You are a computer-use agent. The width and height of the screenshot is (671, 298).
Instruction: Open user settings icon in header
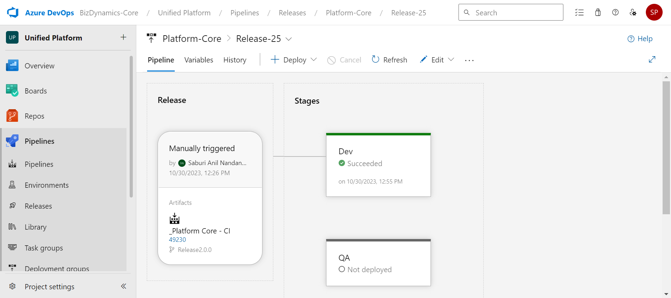coord(633,13)
